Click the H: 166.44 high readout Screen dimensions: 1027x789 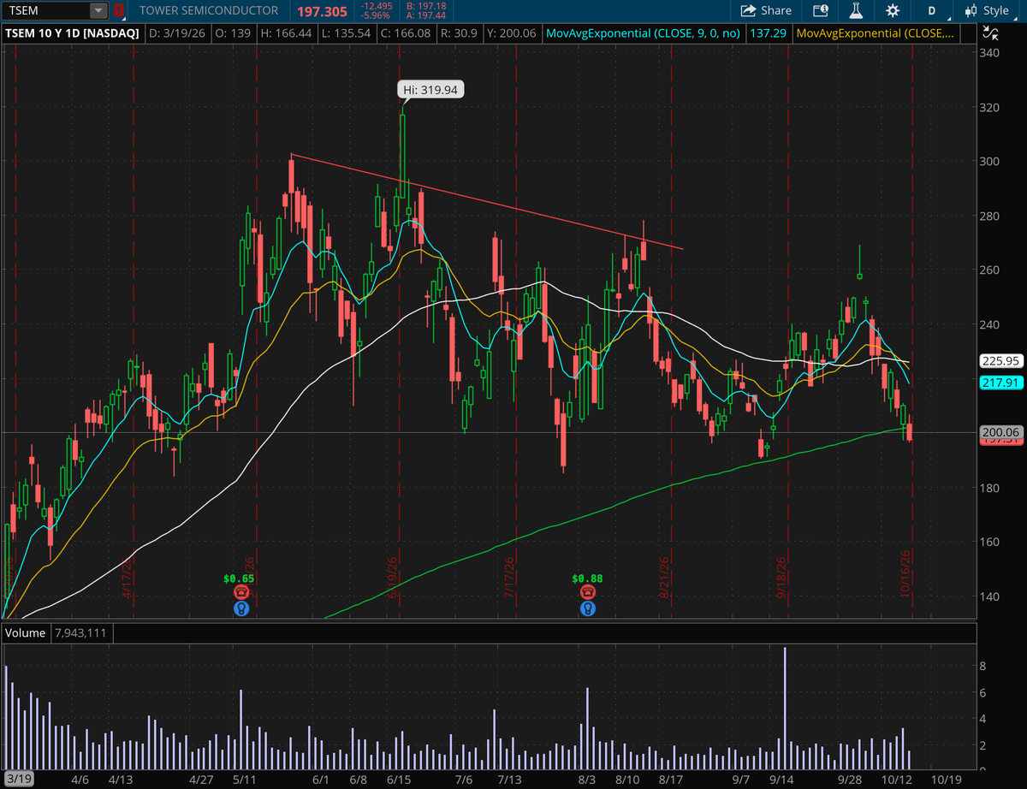pyautogui.click(x=287, y=33)
